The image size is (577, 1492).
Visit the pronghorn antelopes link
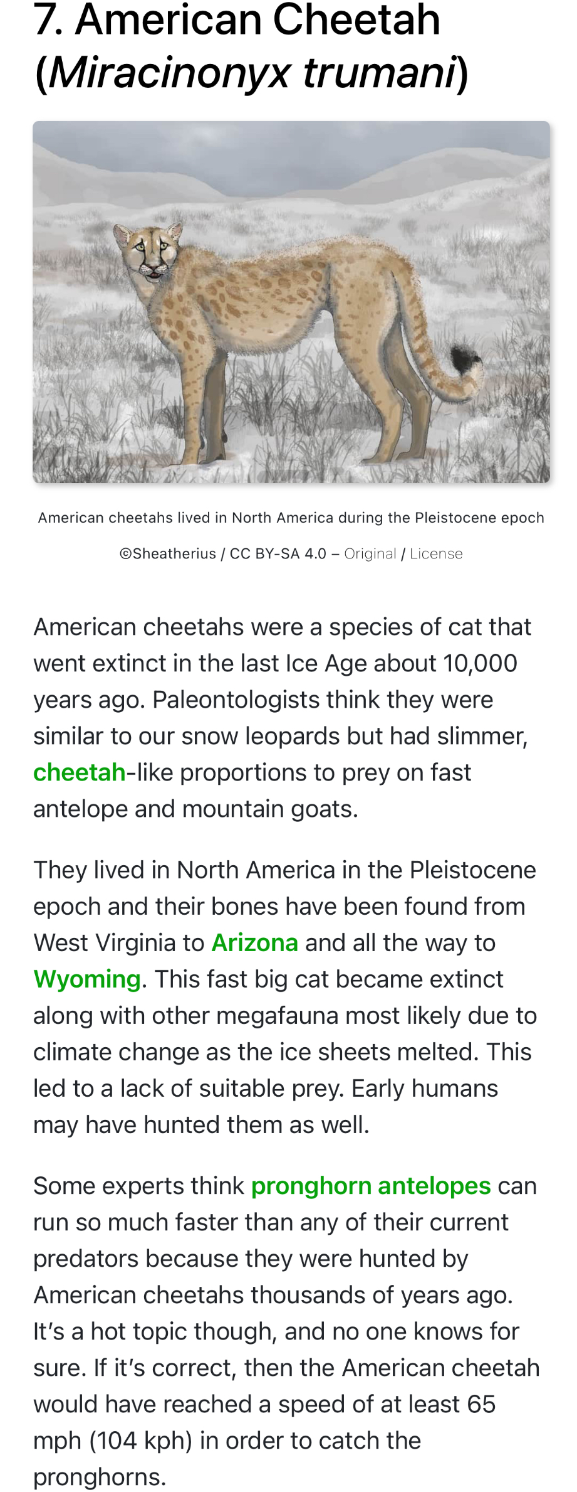371,1186
